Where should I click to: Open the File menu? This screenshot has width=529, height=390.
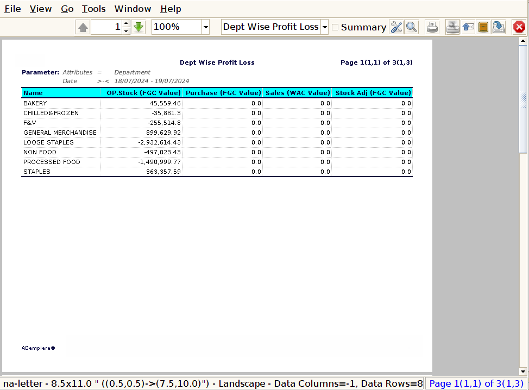(x=12, y=9)
